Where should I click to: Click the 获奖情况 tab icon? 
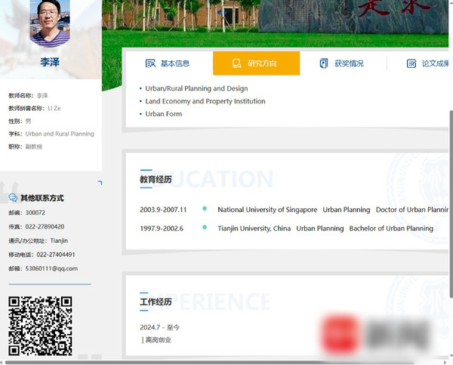pyautogui.click(x=324, y=63)
